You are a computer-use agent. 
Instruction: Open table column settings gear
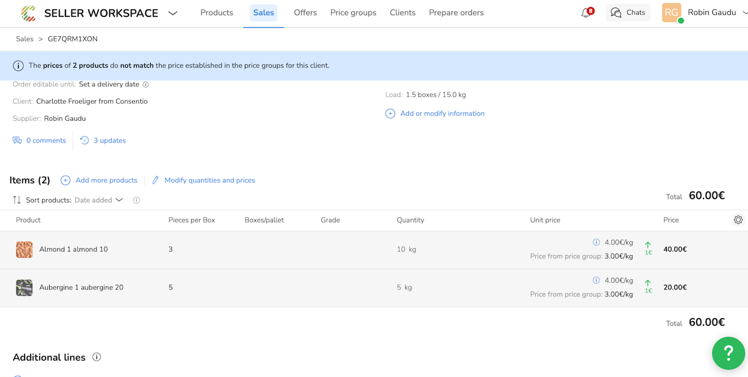738,220
